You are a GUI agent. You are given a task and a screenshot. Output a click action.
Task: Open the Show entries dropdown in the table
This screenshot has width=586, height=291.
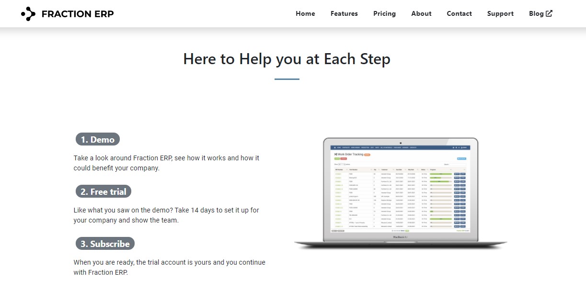point(341,165)
